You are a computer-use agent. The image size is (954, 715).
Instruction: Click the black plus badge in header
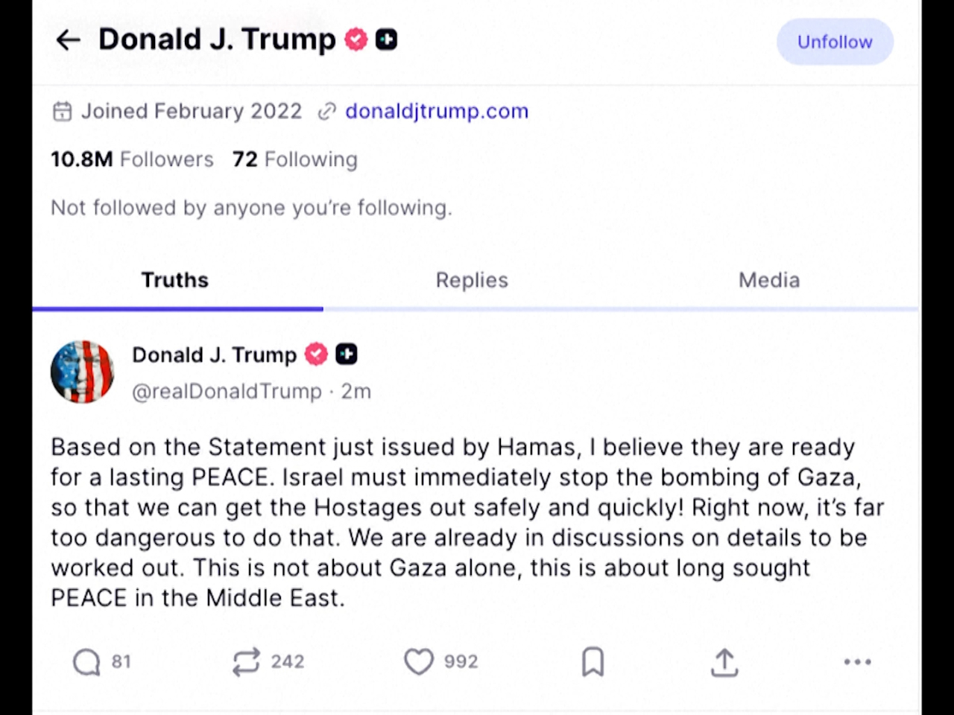(386, 39)
